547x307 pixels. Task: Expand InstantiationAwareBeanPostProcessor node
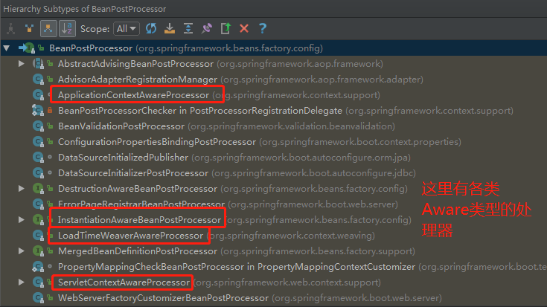click(x=22, y=220)
